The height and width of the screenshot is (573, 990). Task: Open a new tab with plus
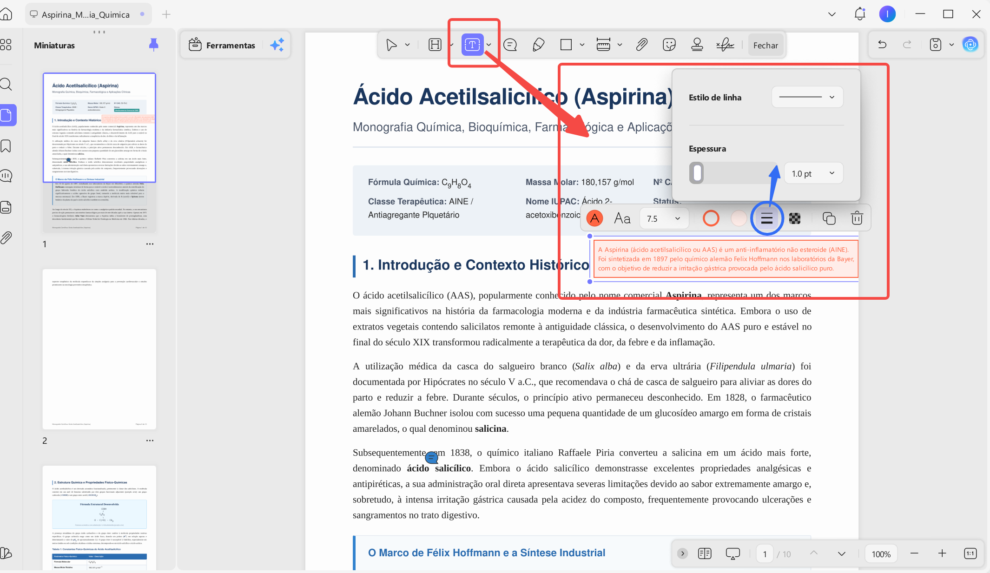pos(166,14)
